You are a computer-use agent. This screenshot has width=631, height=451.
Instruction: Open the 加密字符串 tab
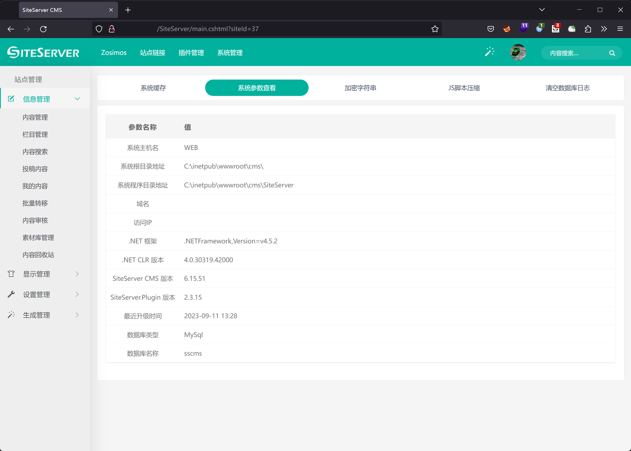[360, 88]
